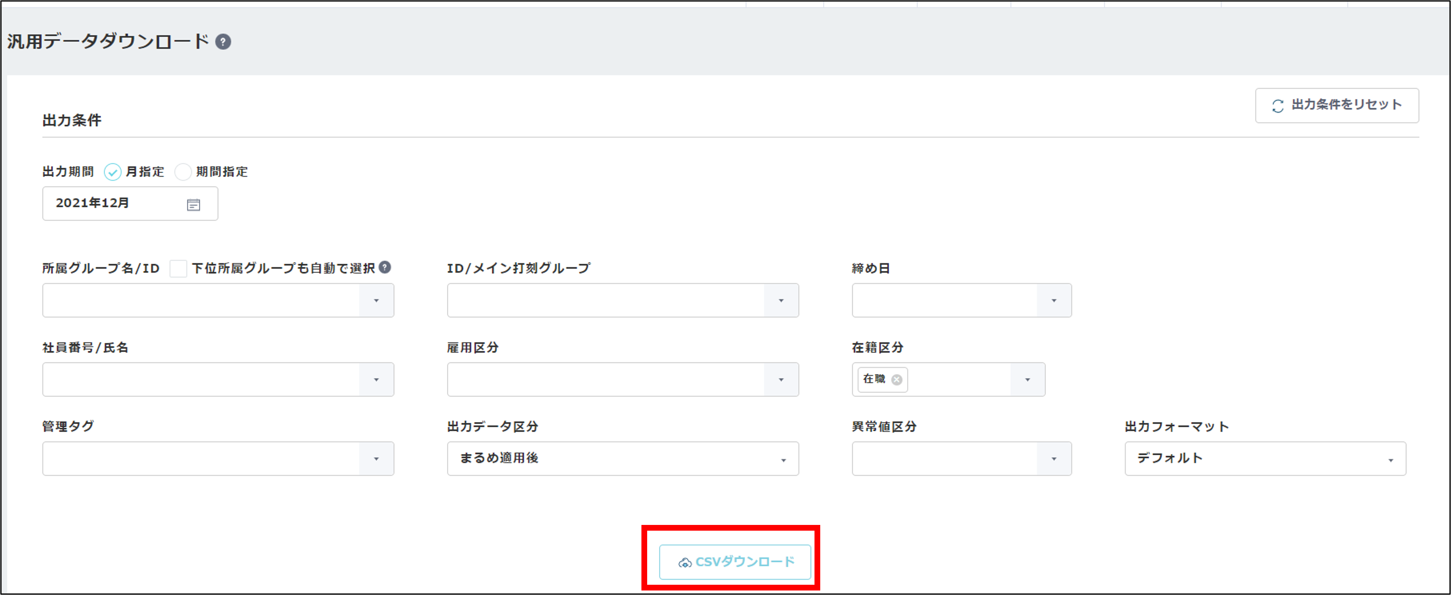Select 期間指定 radio option
The height and width of the screenshot is (595, 1451).
(183, 172)
